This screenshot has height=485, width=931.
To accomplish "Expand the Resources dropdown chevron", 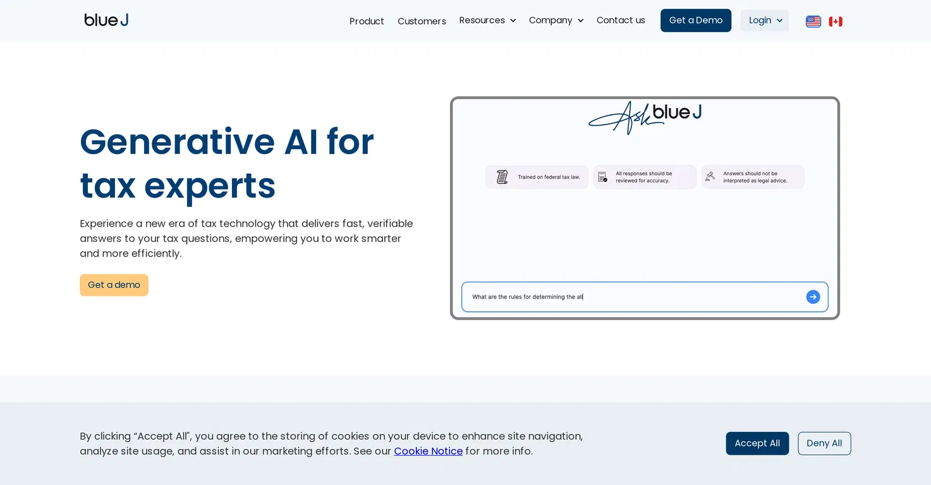I will point(513,21).
